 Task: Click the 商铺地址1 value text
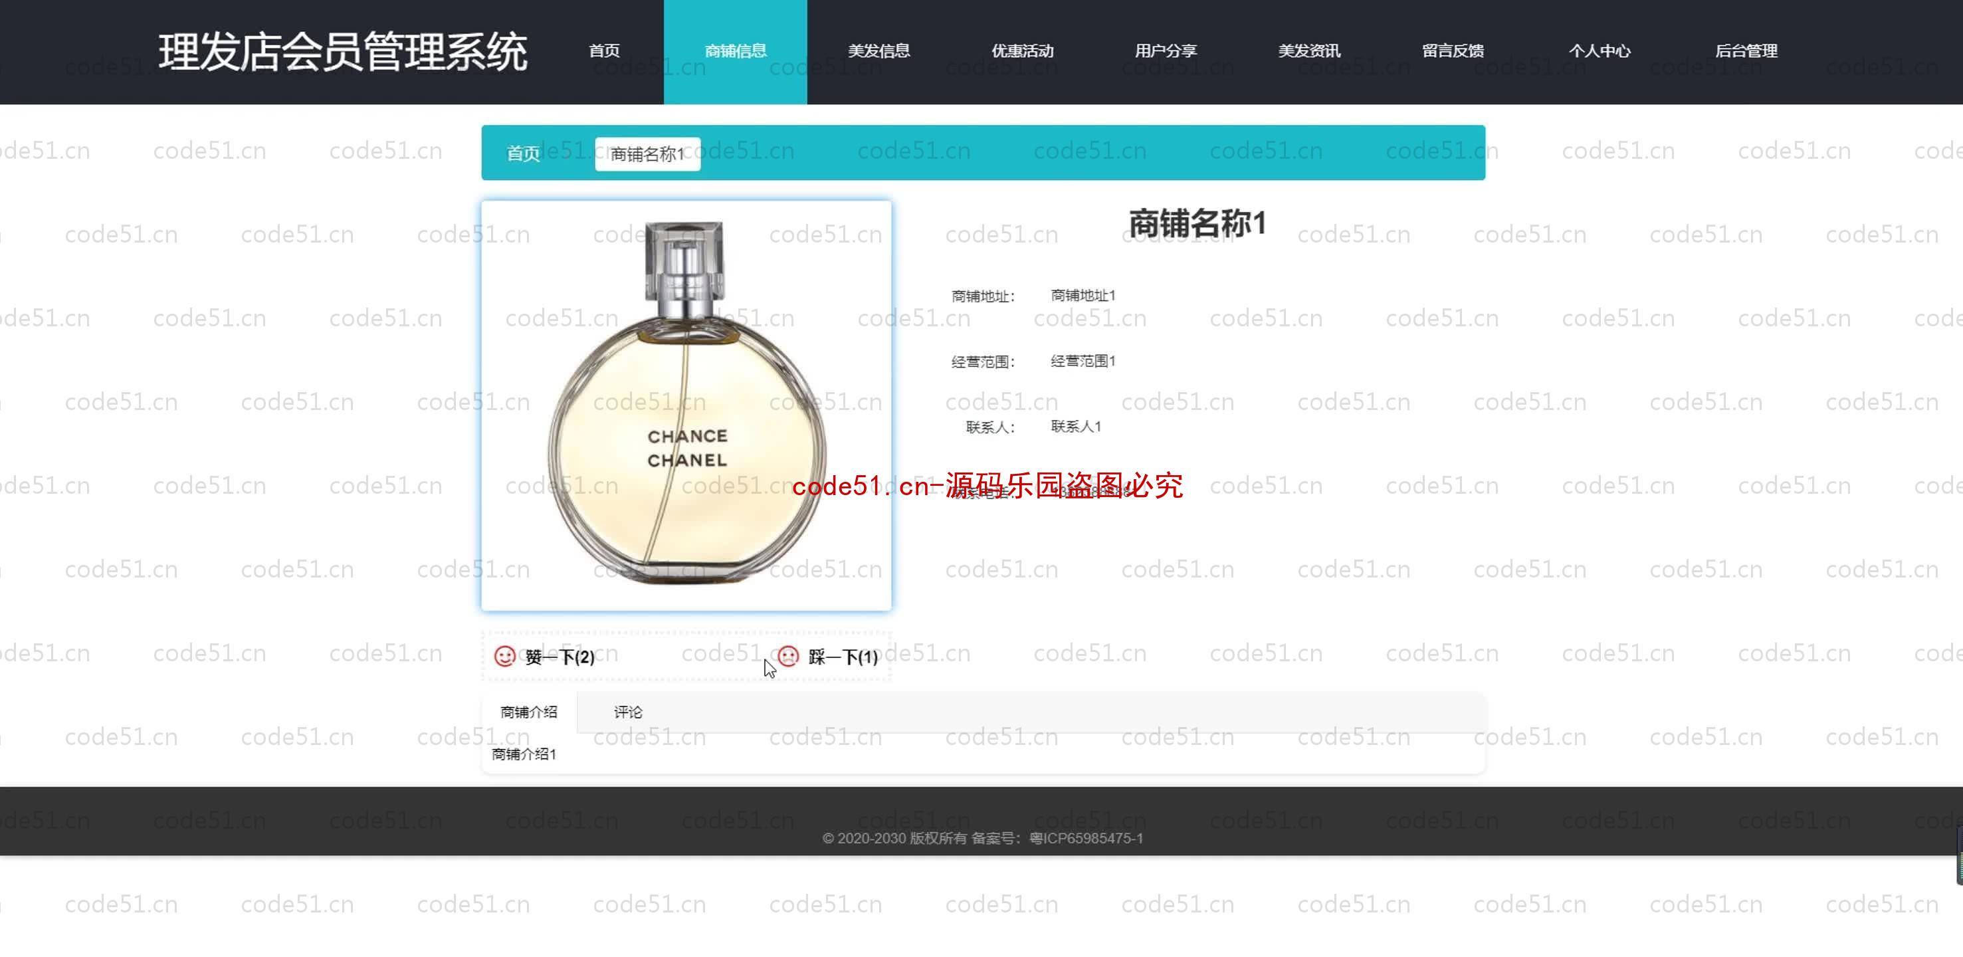1083,296
